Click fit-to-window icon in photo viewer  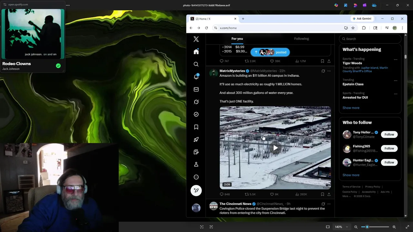(328, 227)
